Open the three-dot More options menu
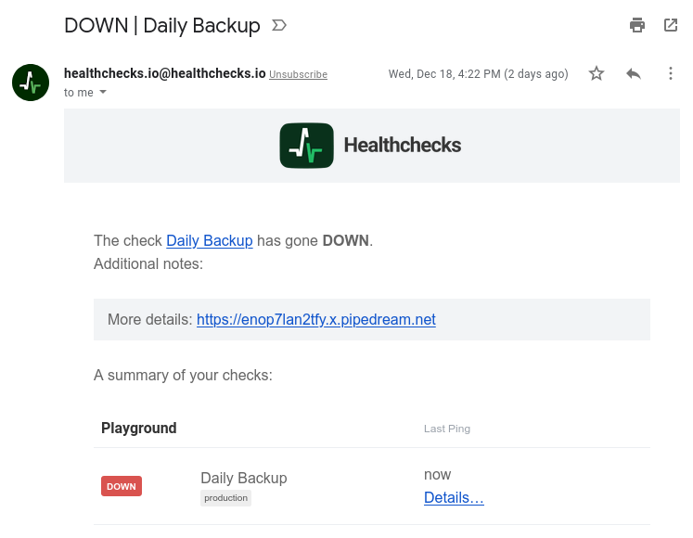Image resolution: width=693 pixels, height=538 pixels. 671,73
